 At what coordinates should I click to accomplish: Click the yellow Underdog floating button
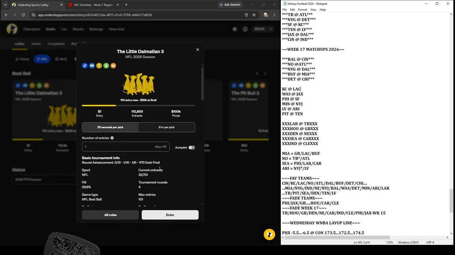[269, 234]
